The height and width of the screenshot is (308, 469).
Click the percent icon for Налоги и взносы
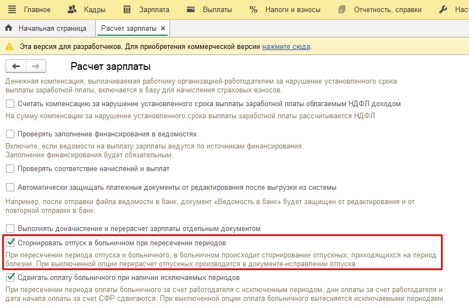pyautogui.click(x=253, y=9)
